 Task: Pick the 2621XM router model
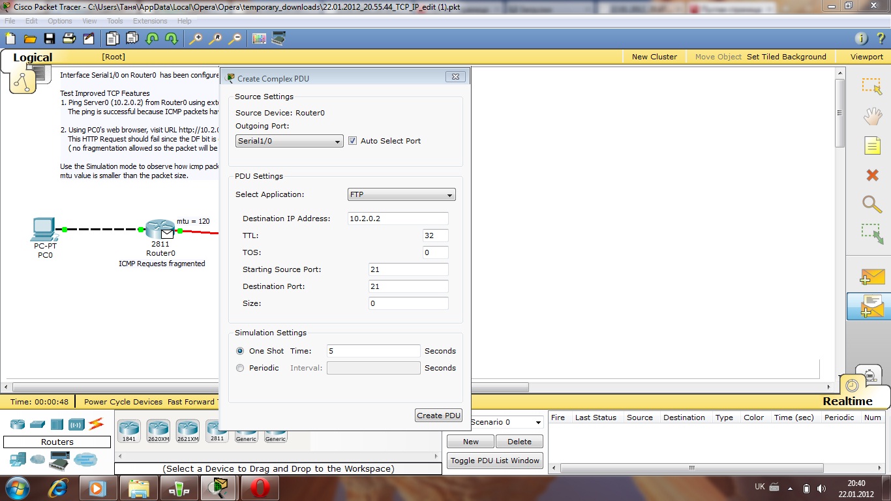pyautogui.click(x=187, y=431)
